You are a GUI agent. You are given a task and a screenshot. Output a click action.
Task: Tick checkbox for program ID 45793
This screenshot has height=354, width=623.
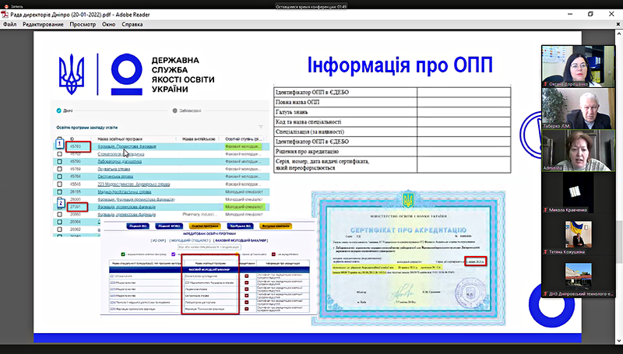pos(61,145)
